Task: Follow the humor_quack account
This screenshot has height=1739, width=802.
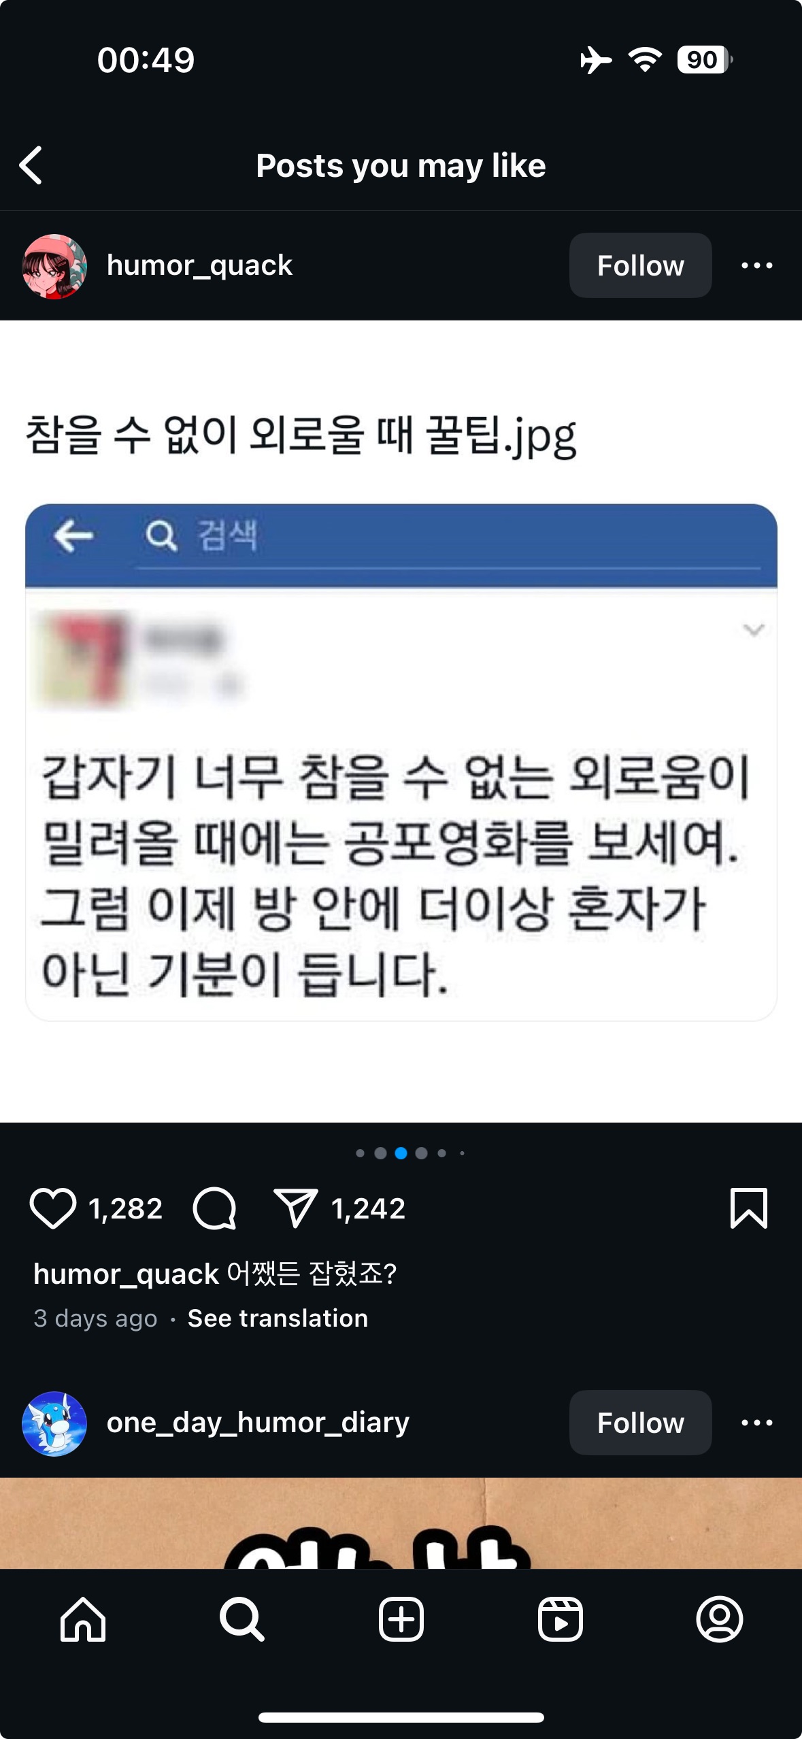Action: [640, 265]
